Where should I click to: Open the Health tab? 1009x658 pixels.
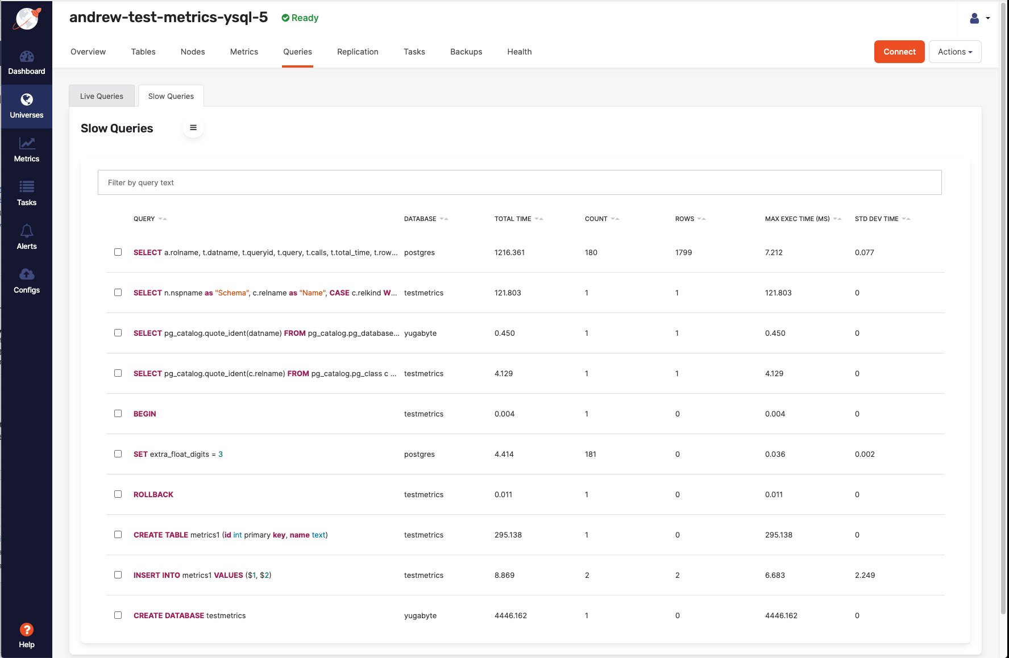click(x=520, y=52)
